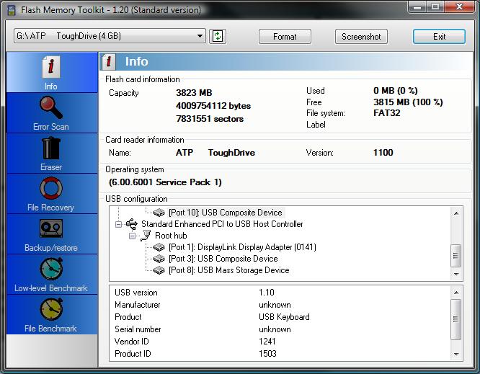Click the capacity value 3823 MB
This screenshot has height=374, width=480.
tap(194, 93)
